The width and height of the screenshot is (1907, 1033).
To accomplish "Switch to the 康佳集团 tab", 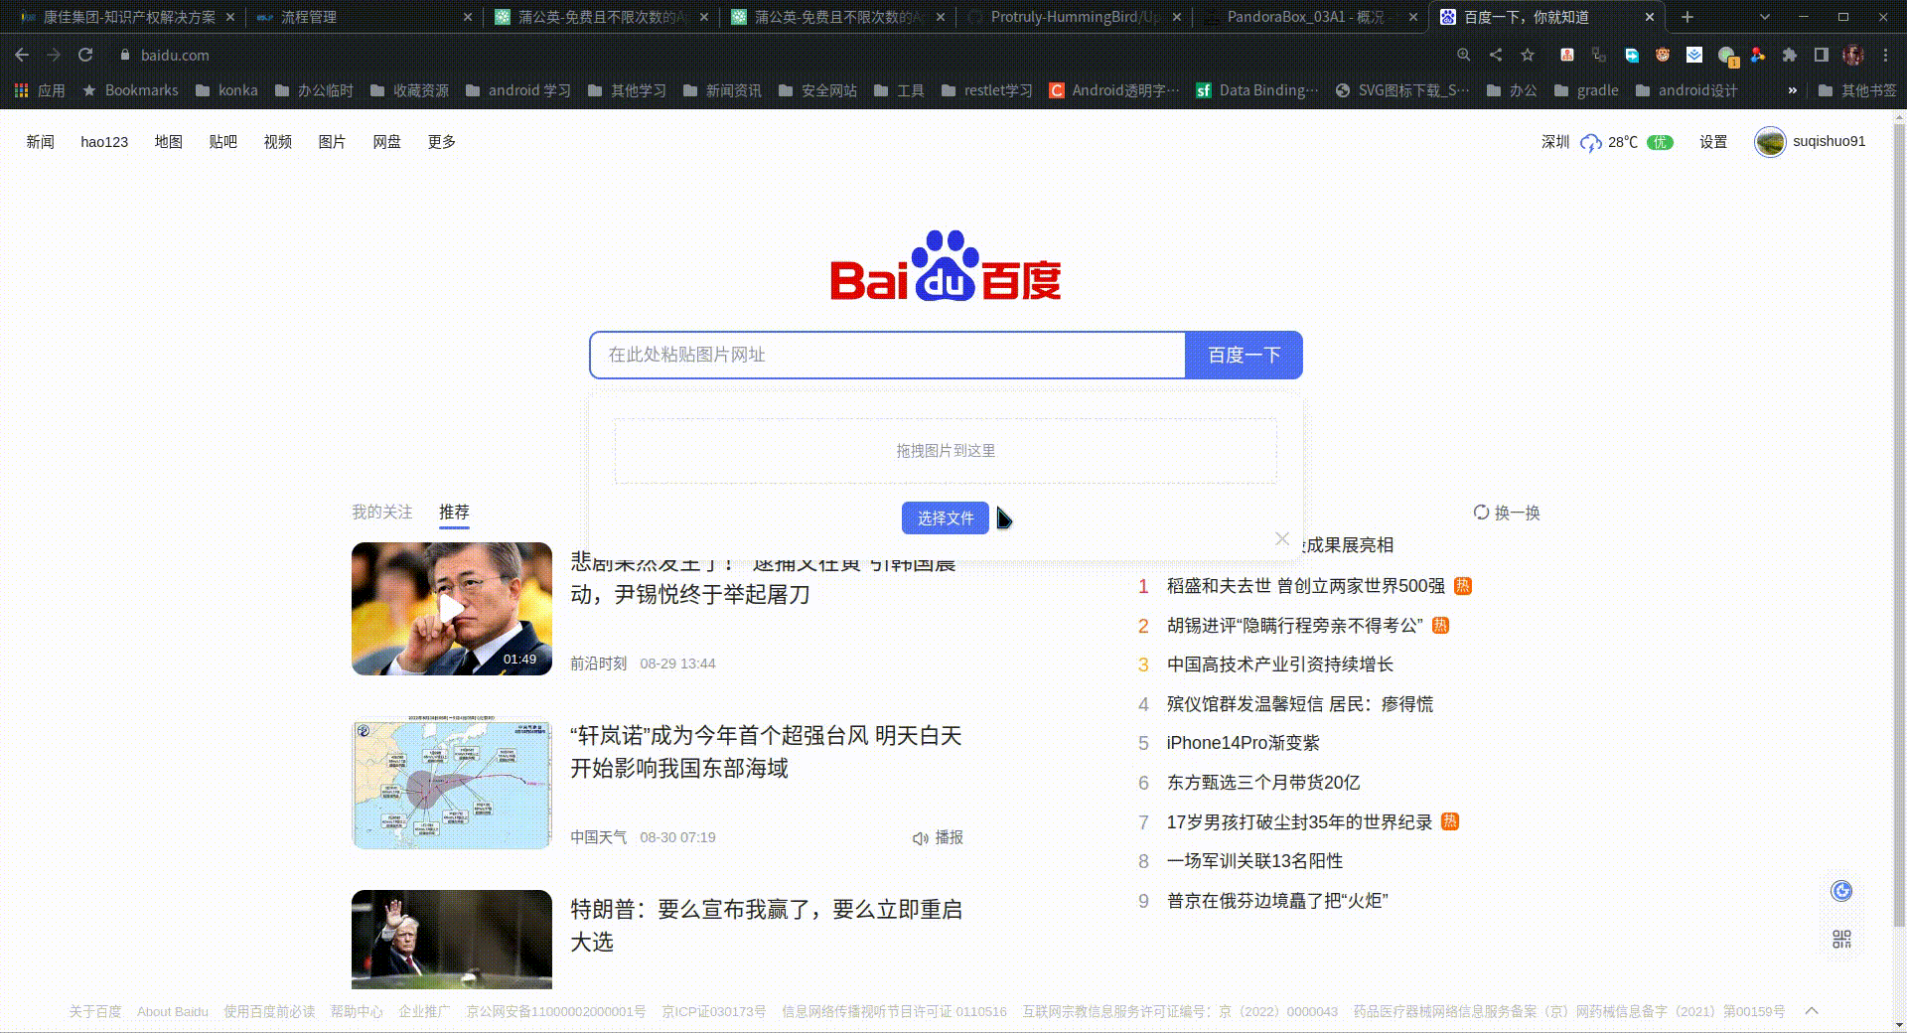I will pyautogui.click(x=126, y=17).
